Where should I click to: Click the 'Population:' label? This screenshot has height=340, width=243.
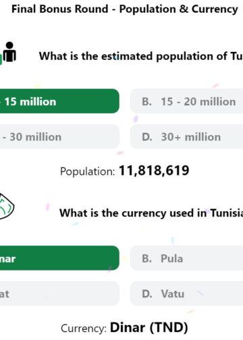[88, 171]
